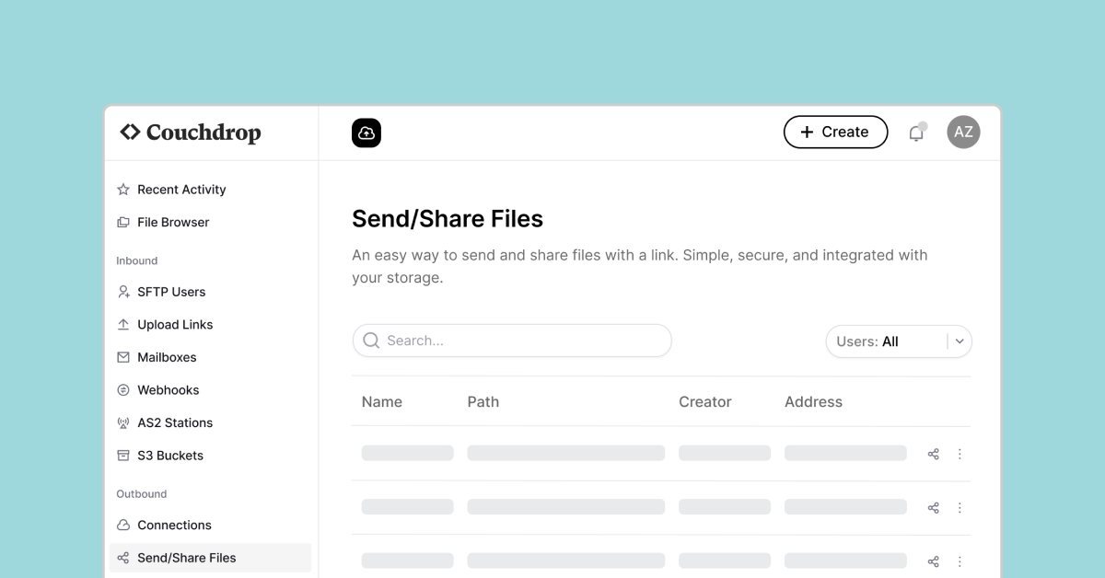Click the star icon beside Recent Activity
Viewport: 1105px width, 578px height.
[x=123, y=190]
